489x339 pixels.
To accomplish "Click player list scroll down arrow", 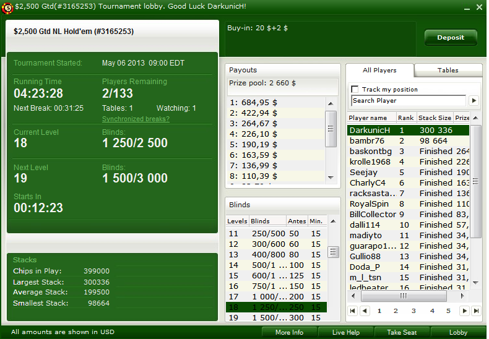I will 475,283.
